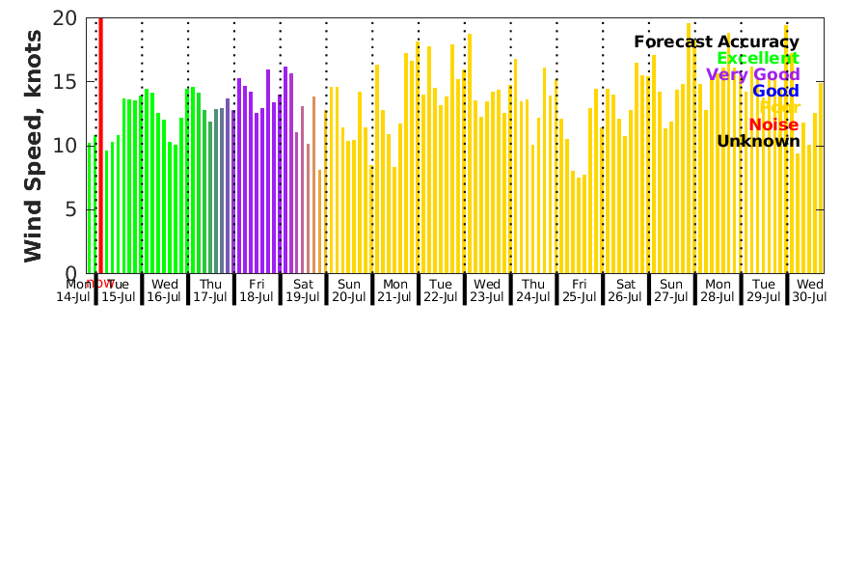Select the 'Tue 29-Jul' date label
The height and width of the screenshot is (579, 868).
pyautogui.click(x=764, y=290)
